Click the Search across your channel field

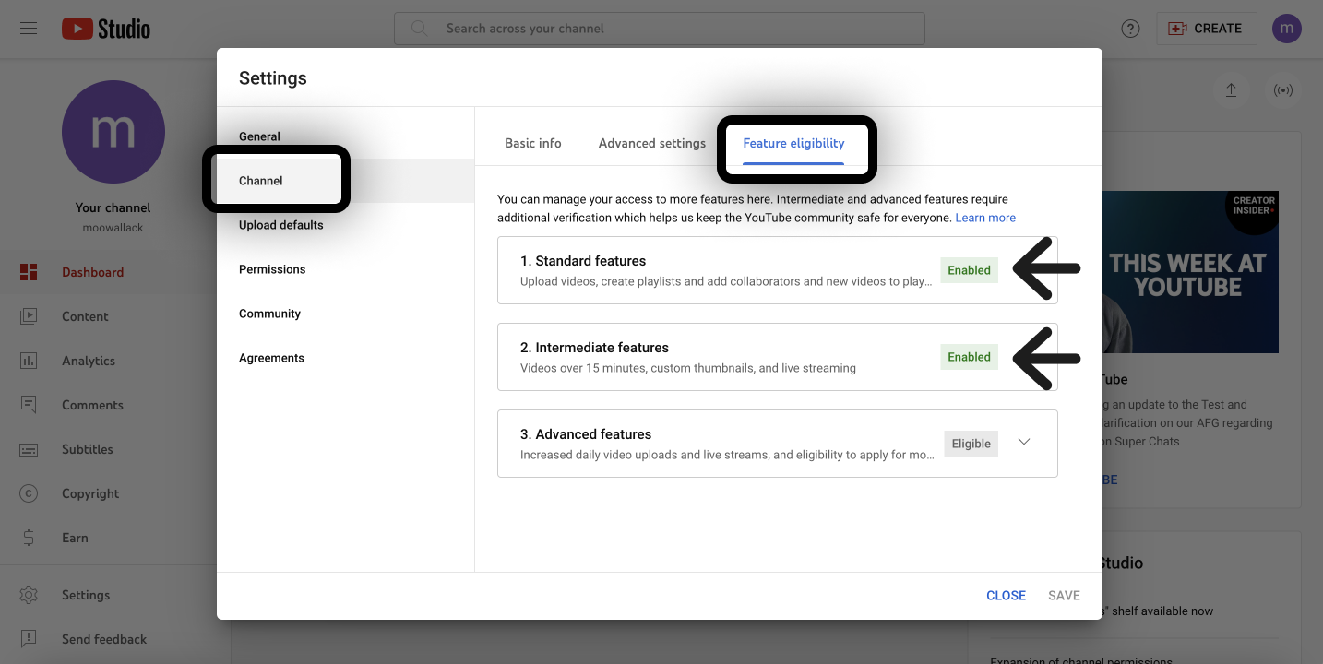click(x=659, y=29)
